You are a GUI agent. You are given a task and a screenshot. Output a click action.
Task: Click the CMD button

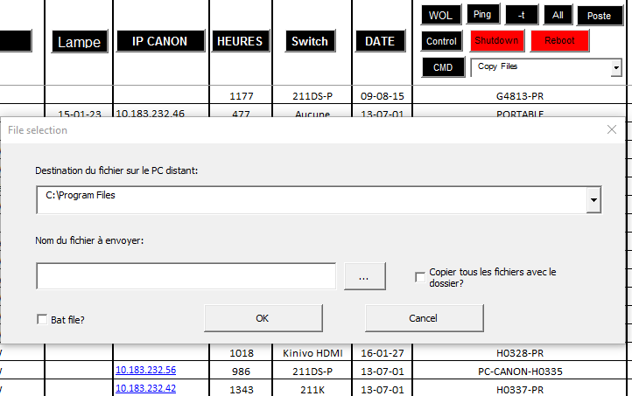pyautogui.click(x=443, y=67)
